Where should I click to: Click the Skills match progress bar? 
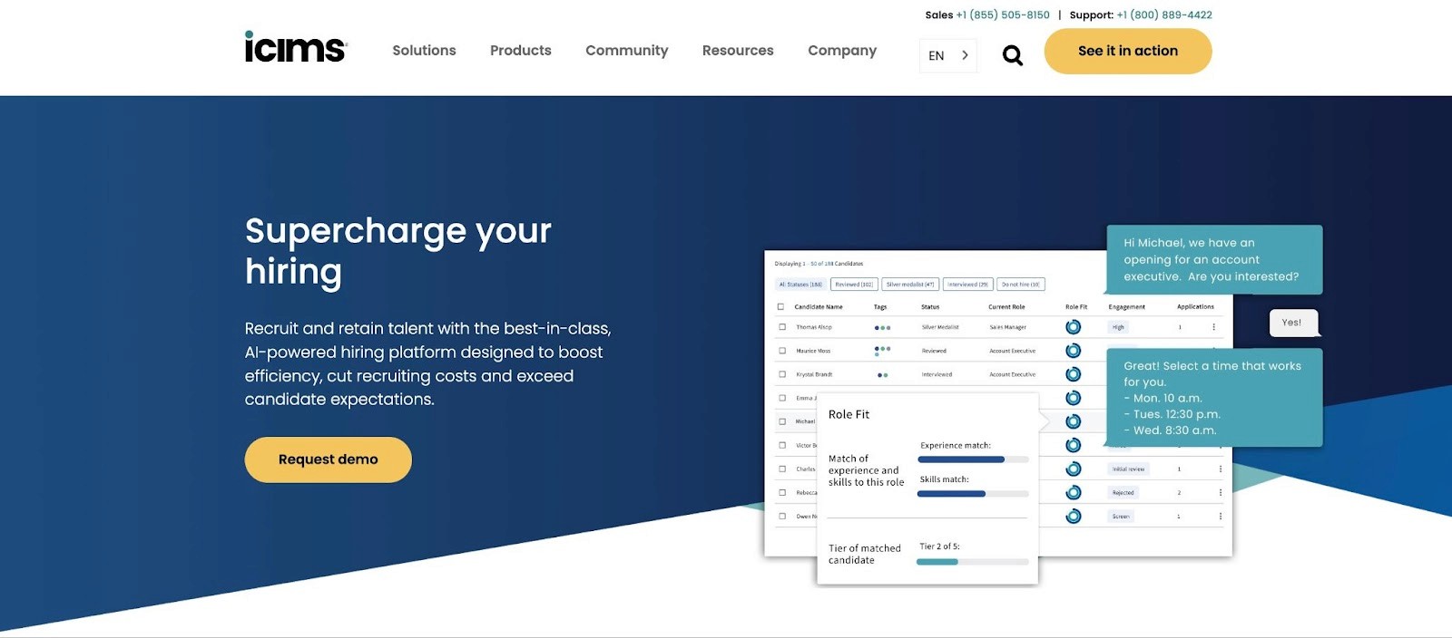tap(973, 494)
